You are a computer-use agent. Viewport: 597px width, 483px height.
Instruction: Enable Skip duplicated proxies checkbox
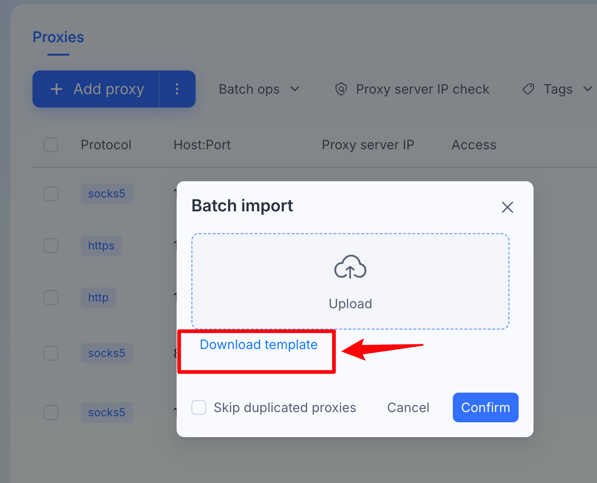199,407
